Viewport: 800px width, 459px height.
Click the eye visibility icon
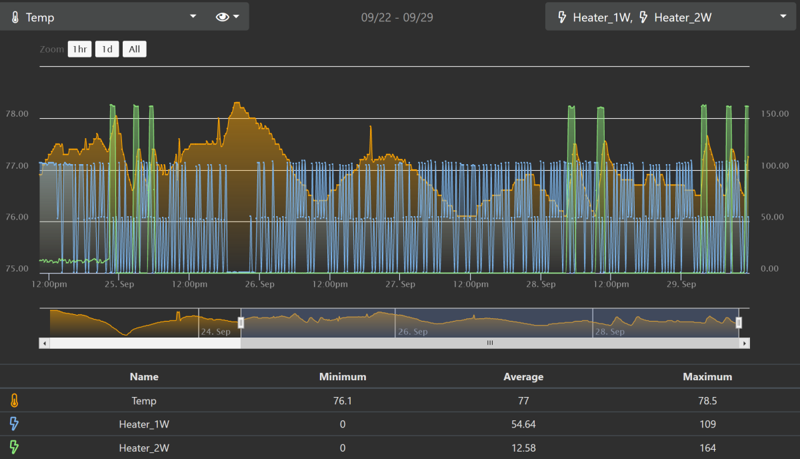pyautogui.click(x=223, y=17)
